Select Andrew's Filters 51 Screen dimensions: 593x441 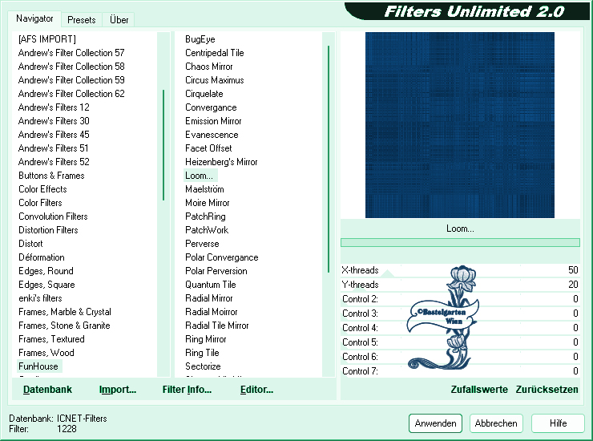(53, 148)
